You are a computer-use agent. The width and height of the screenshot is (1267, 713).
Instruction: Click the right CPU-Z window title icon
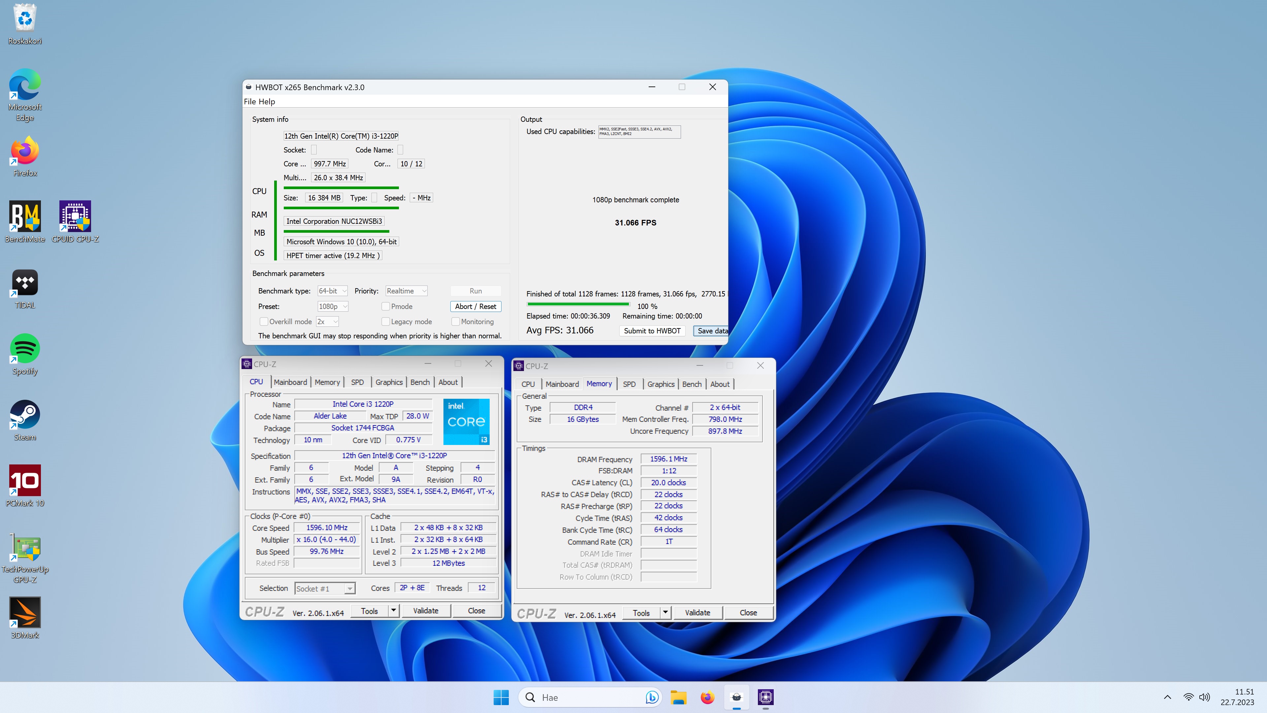(x=518, y=366)
